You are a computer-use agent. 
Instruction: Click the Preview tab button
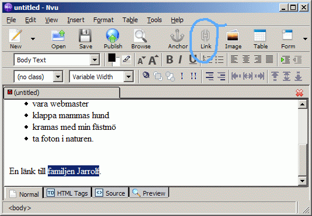(x=149, y=193)
